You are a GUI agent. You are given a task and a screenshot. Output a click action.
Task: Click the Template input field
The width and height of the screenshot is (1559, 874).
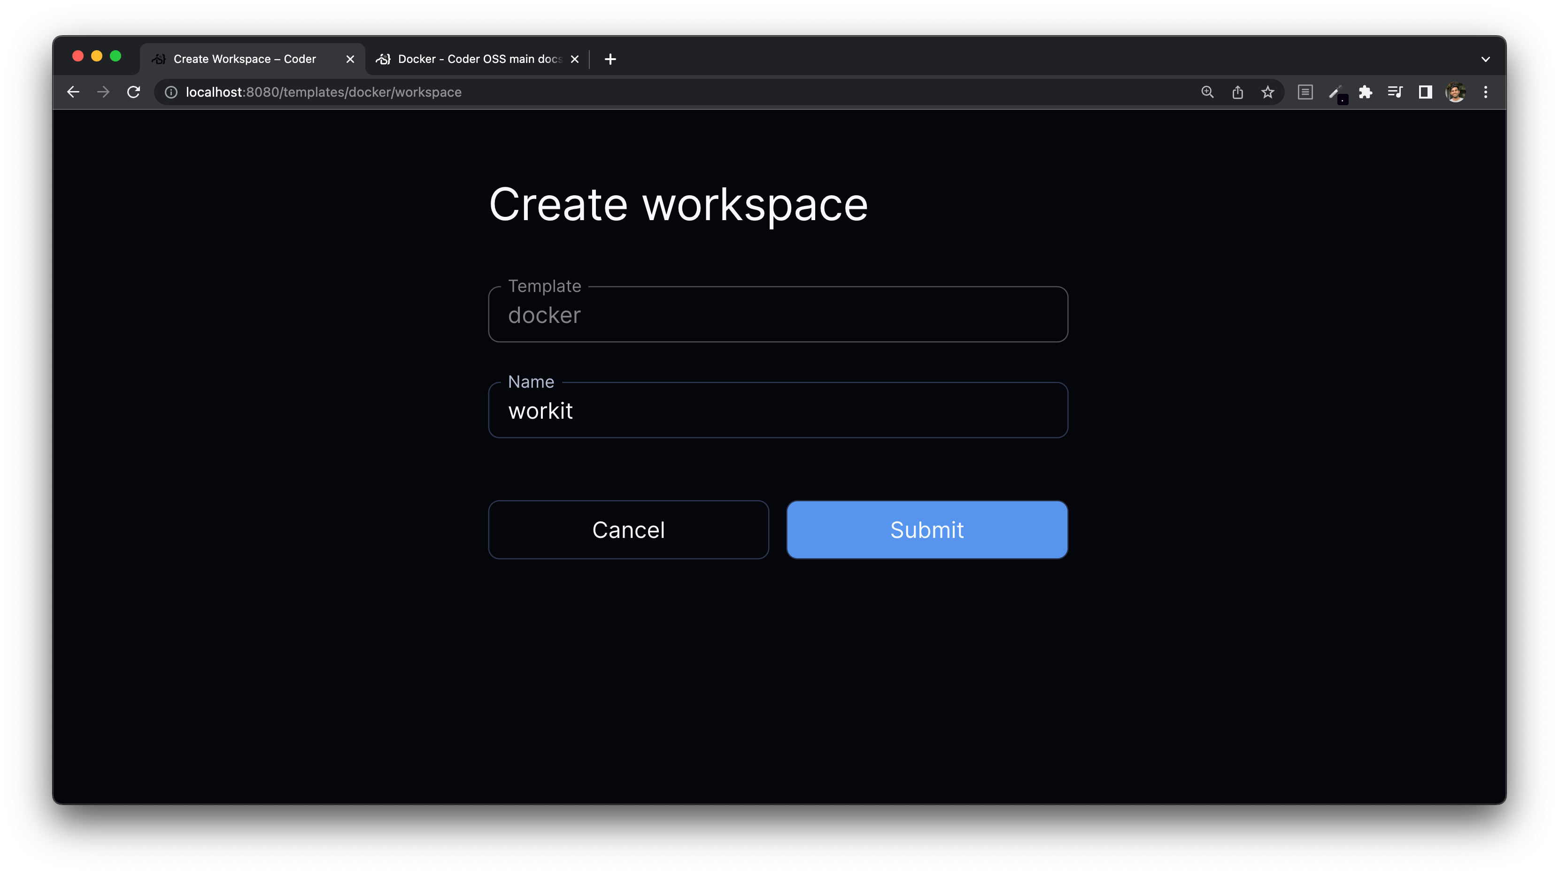point(779,314)
